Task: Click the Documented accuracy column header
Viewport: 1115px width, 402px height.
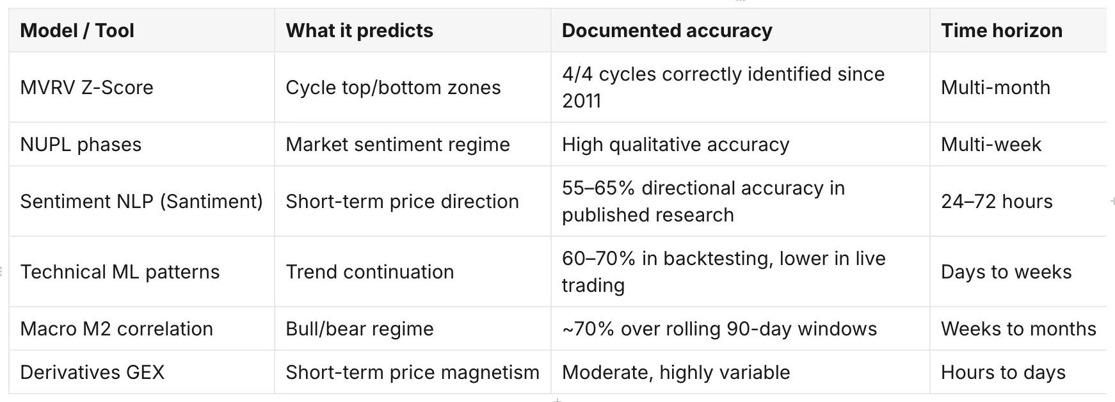Action: point(741,30)
